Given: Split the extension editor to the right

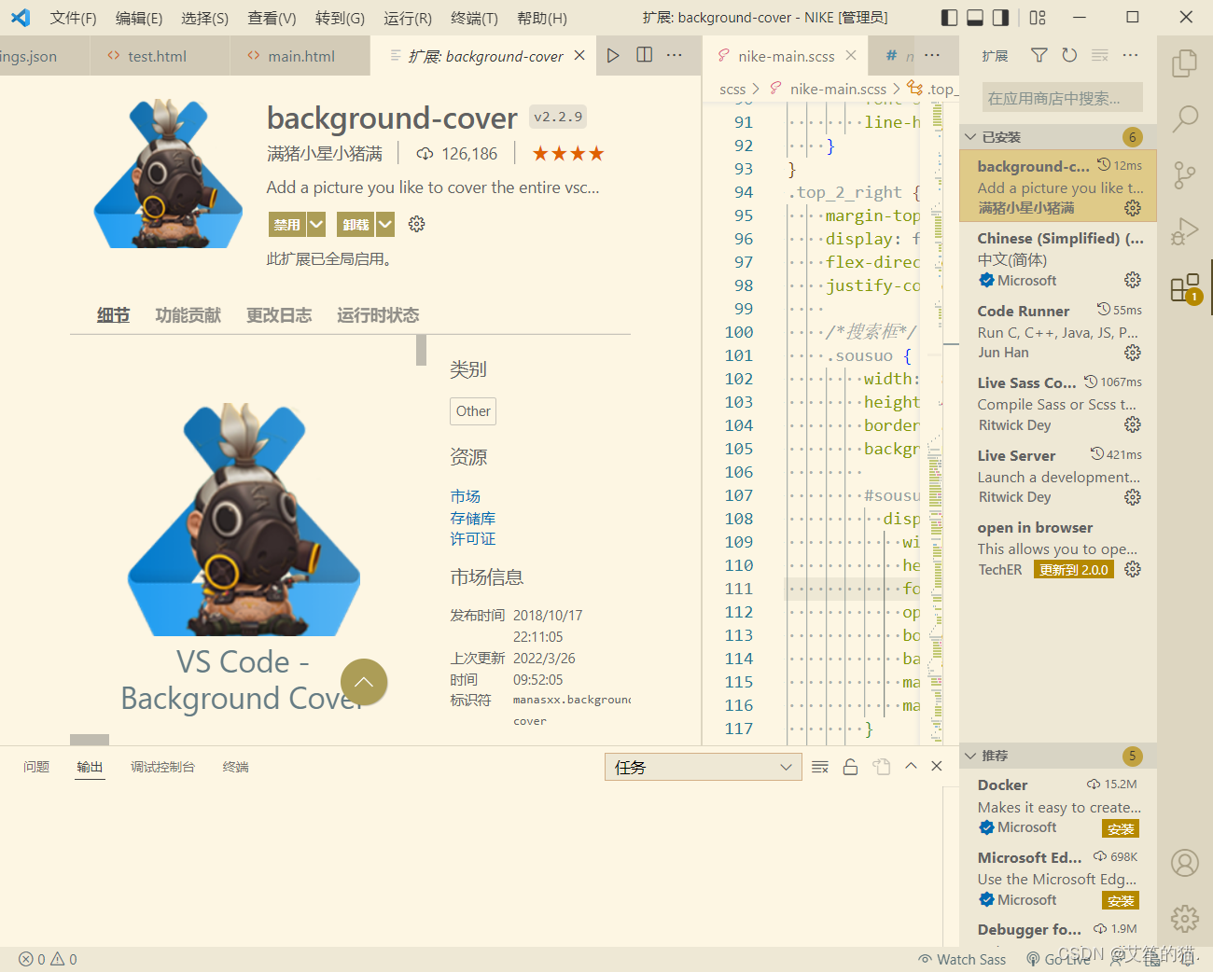Looking at the screenshot, I should [644, 56].
